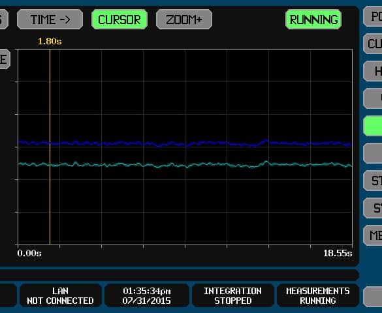The width and height of the screenshot is (382, 313).
Task: Click the INTEGRATION STOPPED indicator
Action: 232,296
